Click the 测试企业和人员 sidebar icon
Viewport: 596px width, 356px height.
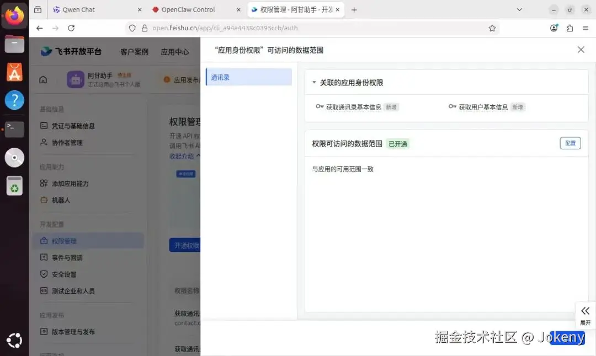(x=44, y=290)
